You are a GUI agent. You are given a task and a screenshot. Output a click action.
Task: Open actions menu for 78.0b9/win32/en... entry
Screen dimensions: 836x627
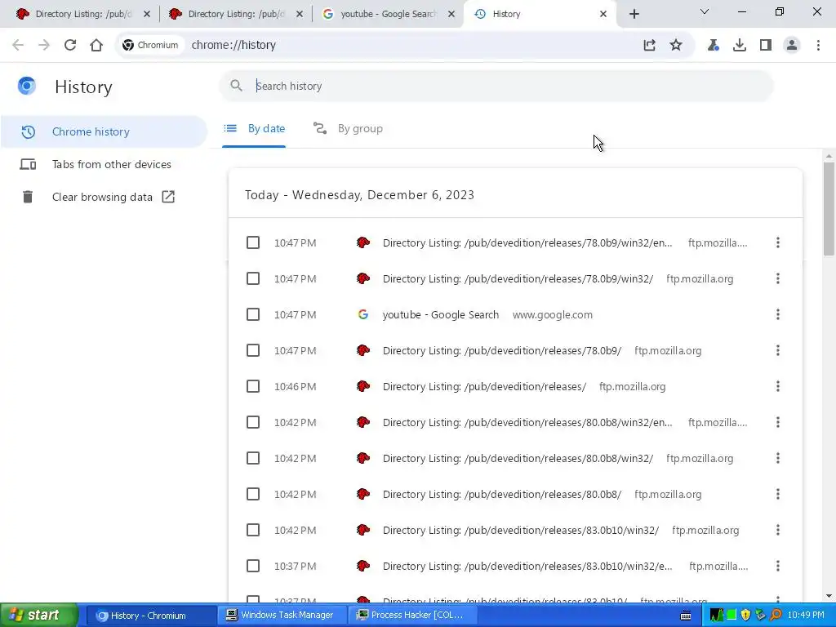point(778,242)
